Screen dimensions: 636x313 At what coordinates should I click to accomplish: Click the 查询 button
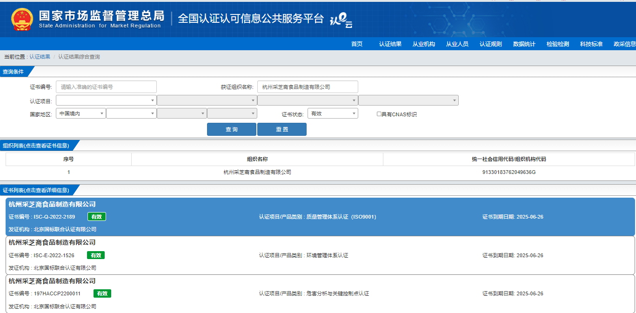click(232, 129)
